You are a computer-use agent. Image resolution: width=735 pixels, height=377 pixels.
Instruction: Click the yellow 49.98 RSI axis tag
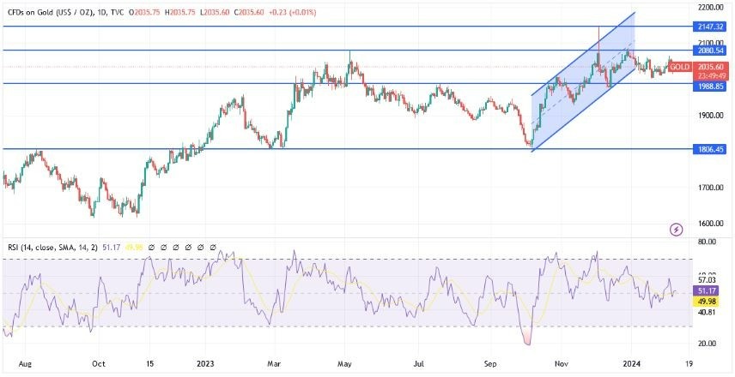[x=705, y=300]
